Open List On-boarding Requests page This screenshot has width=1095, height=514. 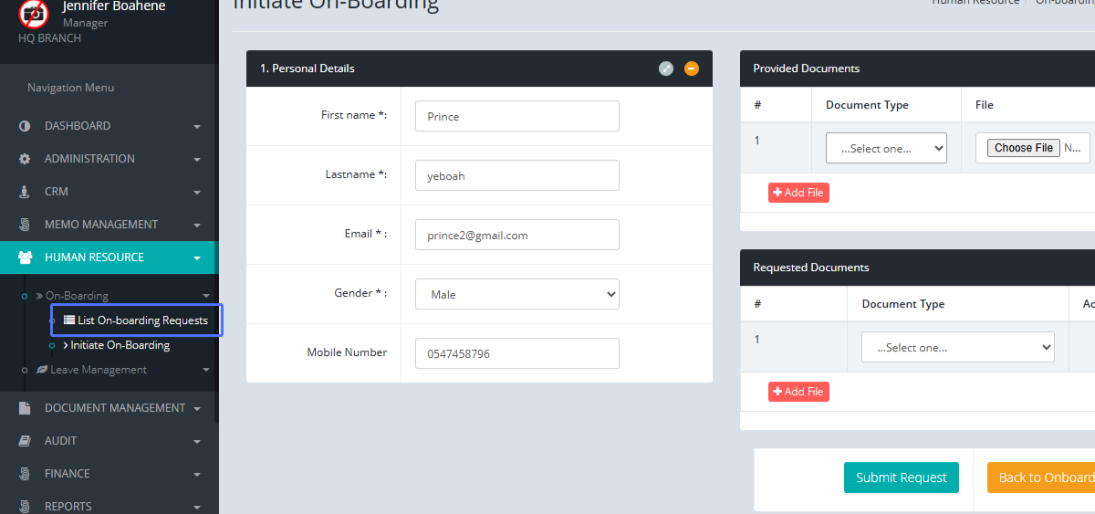142,320
